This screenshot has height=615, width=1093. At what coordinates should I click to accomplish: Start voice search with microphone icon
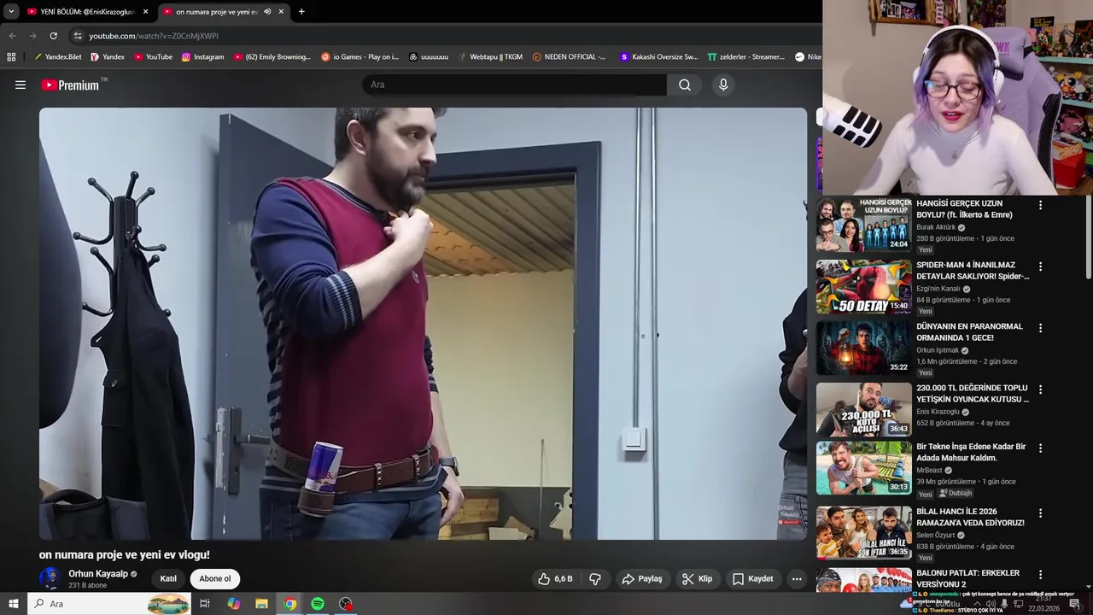tap(723, 85)
